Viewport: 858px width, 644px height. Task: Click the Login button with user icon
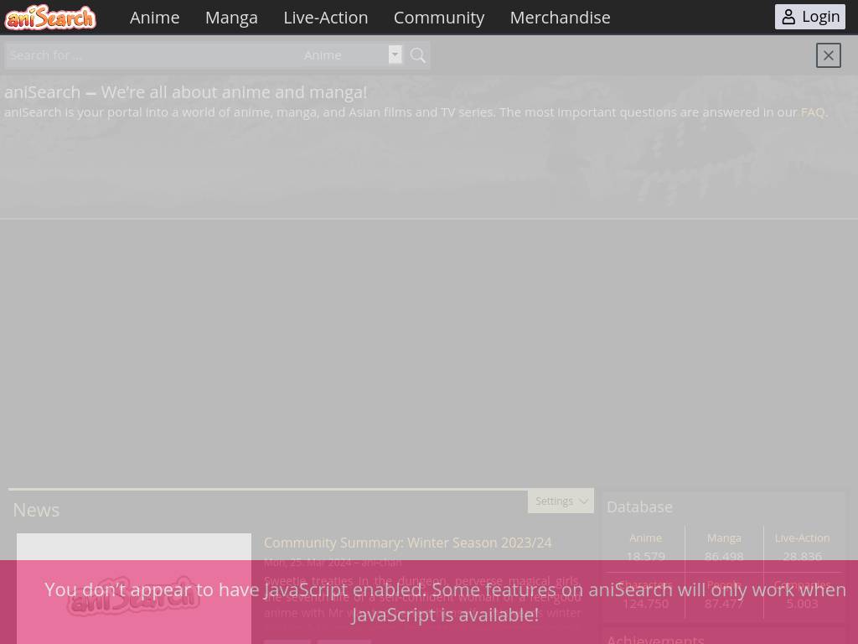(x=809, y=17)
